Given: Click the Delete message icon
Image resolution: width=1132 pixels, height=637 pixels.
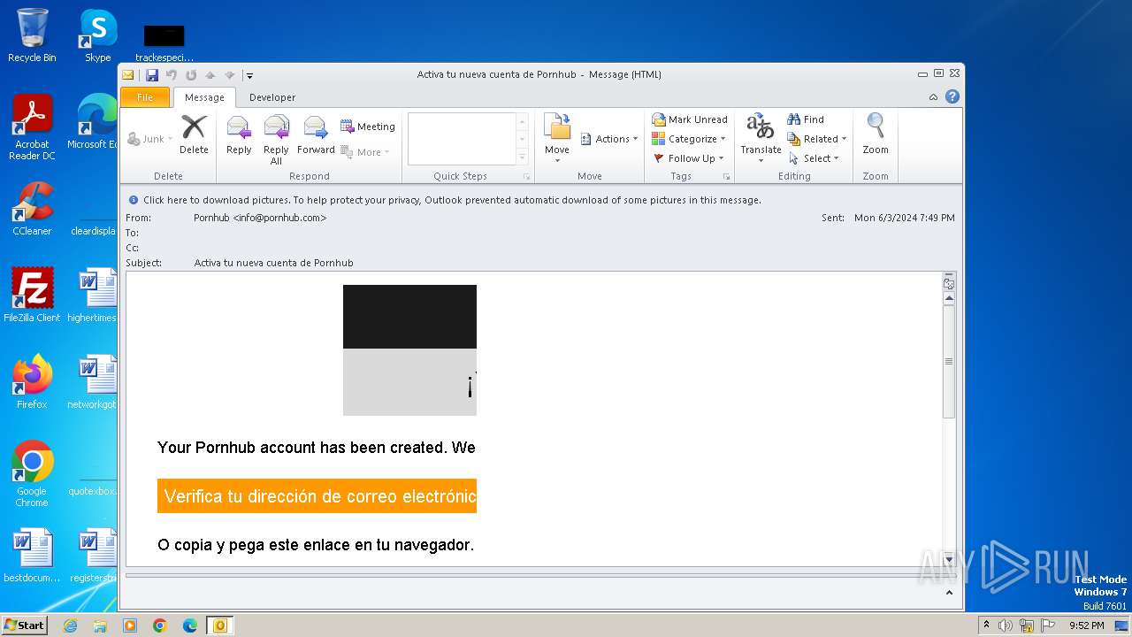Looking at the screenshot, I should [194, 134].
